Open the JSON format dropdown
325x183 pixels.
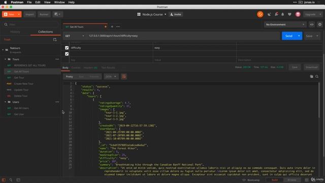click(x=111, y=77)
